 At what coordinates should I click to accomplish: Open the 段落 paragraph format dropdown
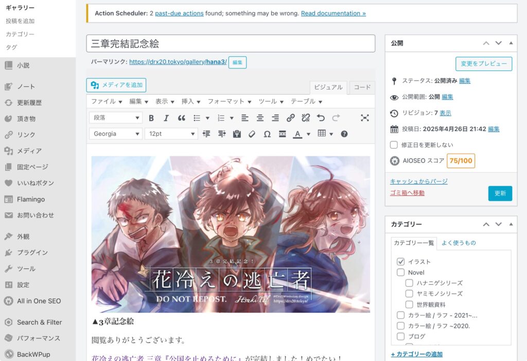(x=116, y=118)
